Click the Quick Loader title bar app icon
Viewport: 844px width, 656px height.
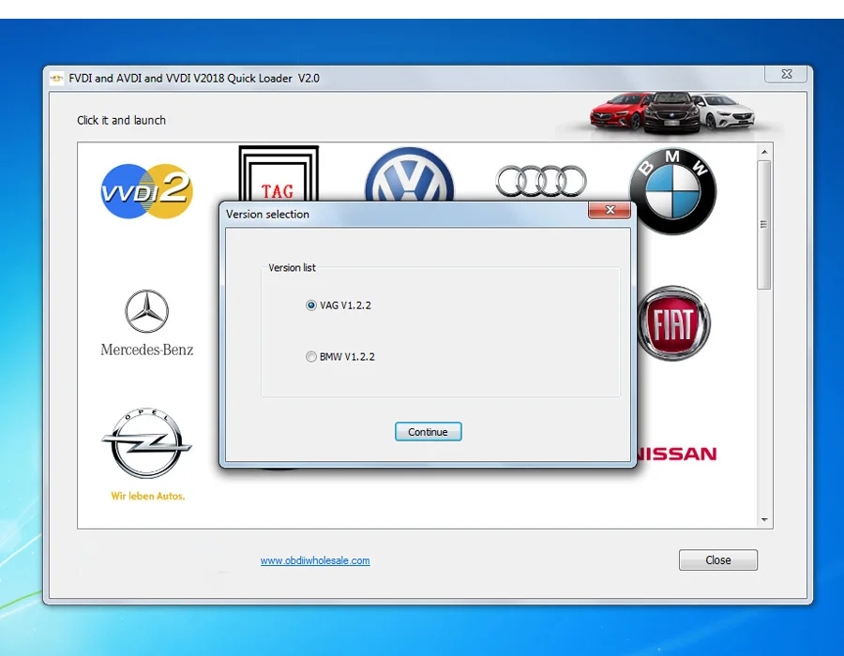[x=57, y=79]
